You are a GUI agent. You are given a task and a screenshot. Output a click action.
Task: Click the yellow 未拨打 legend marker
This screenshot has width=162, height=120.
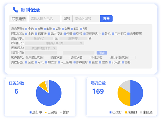pos(126,112)
